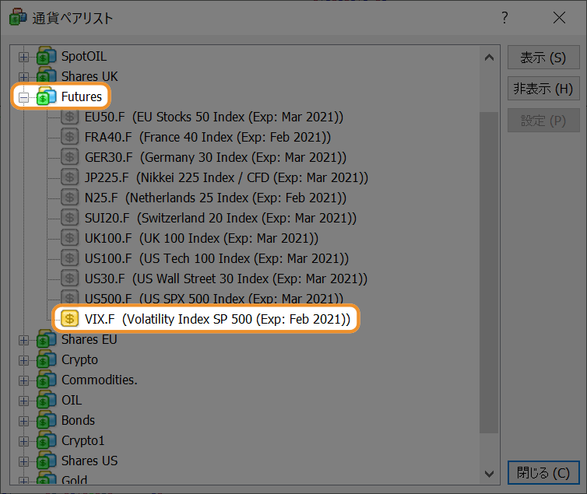The width and height of the screenshot is (587, 494).
Task: Select the SpotOIL group label
Action: tap(84, 56)
